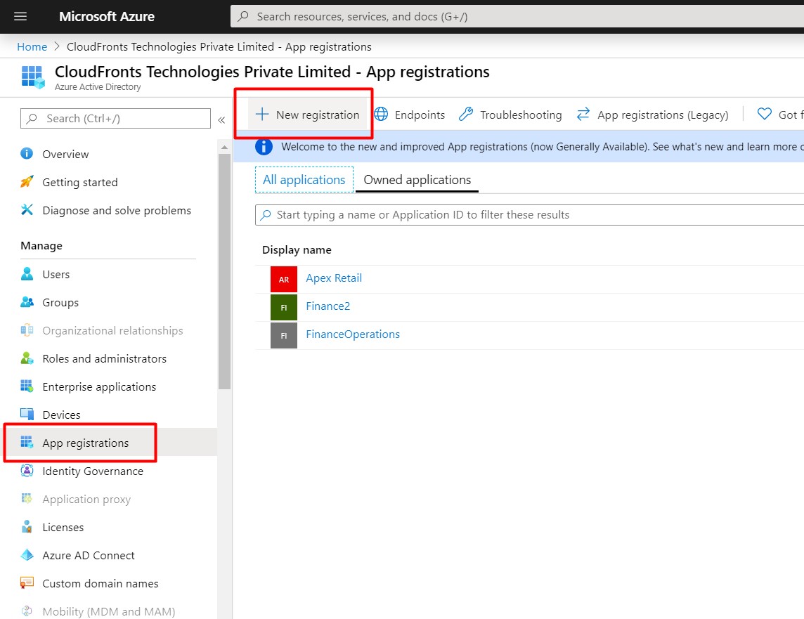Click the Azure AD Connect diamond icon

27,555
